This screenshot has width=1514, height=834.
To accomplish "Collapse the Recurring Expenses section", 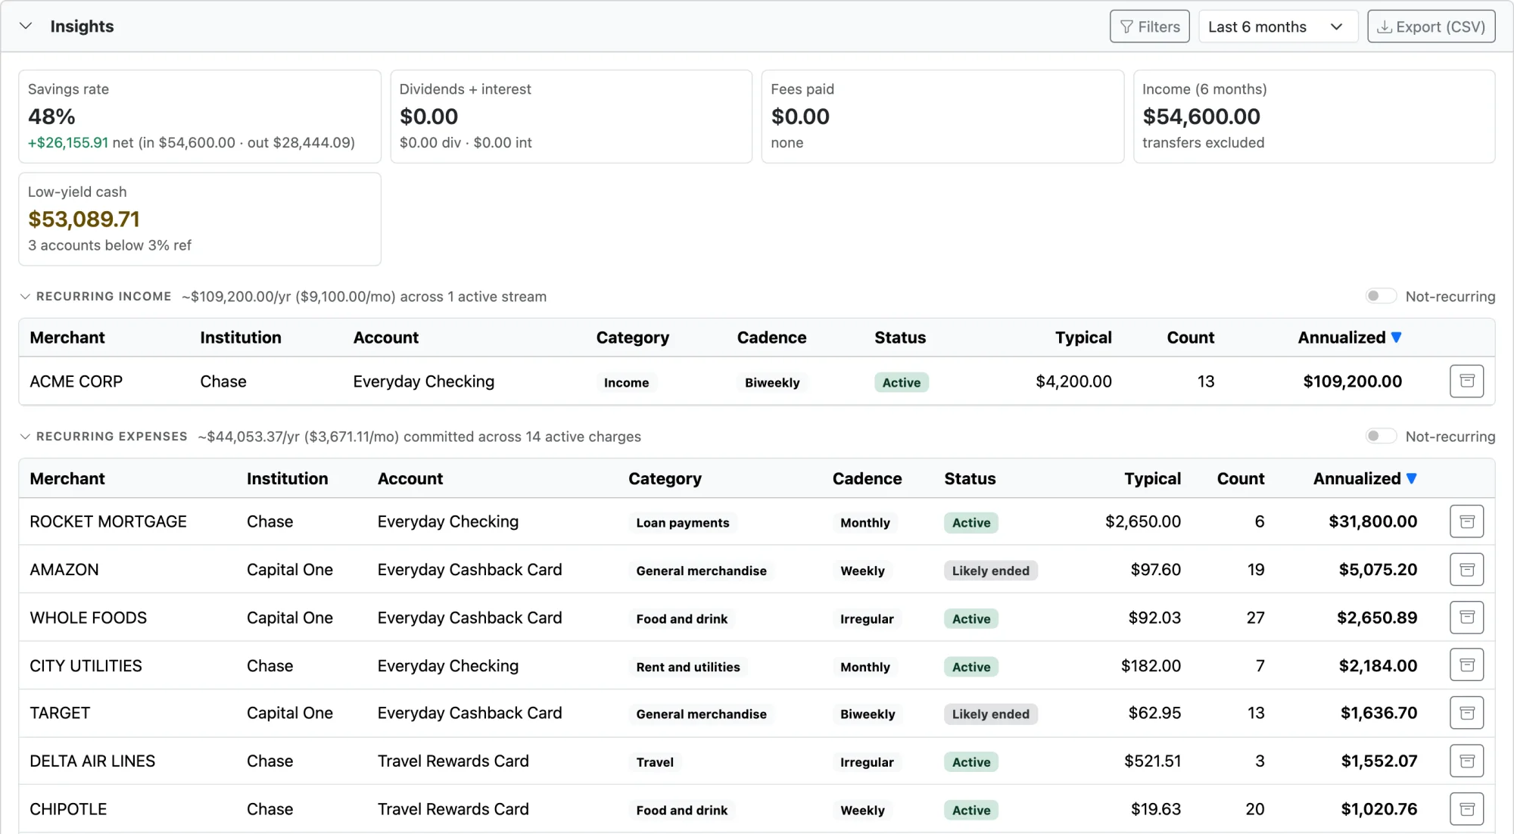I will point(25,437).
